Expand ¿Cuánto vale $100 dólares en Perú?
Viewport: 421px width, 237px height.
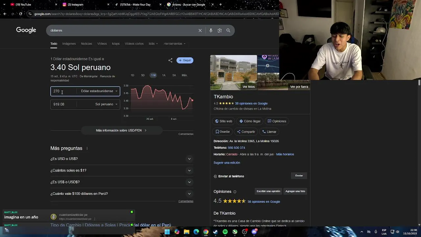click(122, 194)
